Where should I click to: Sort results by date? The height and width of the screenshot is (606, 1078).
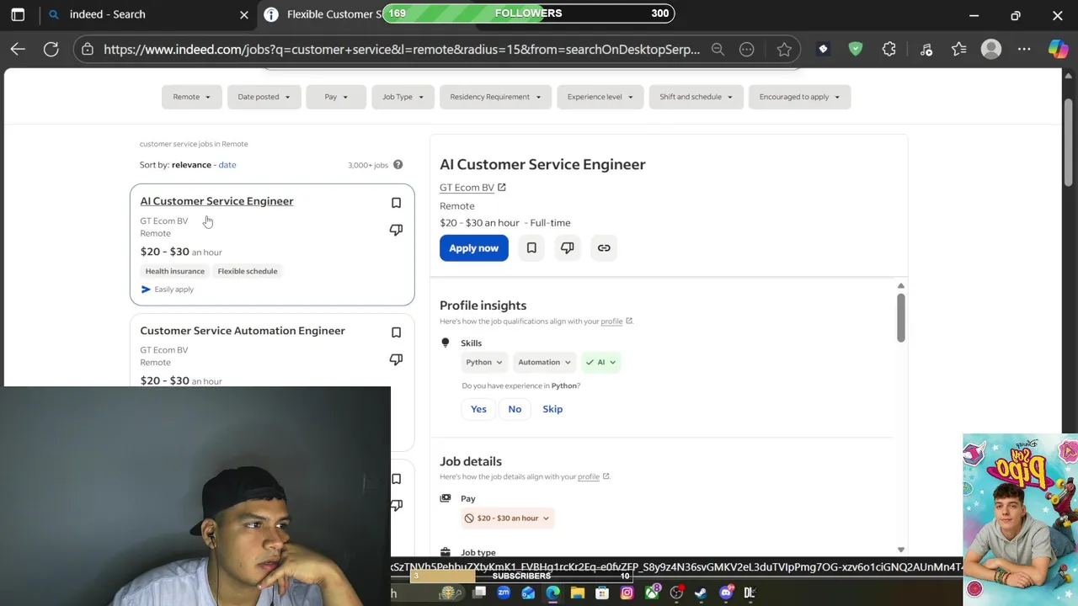227,165
